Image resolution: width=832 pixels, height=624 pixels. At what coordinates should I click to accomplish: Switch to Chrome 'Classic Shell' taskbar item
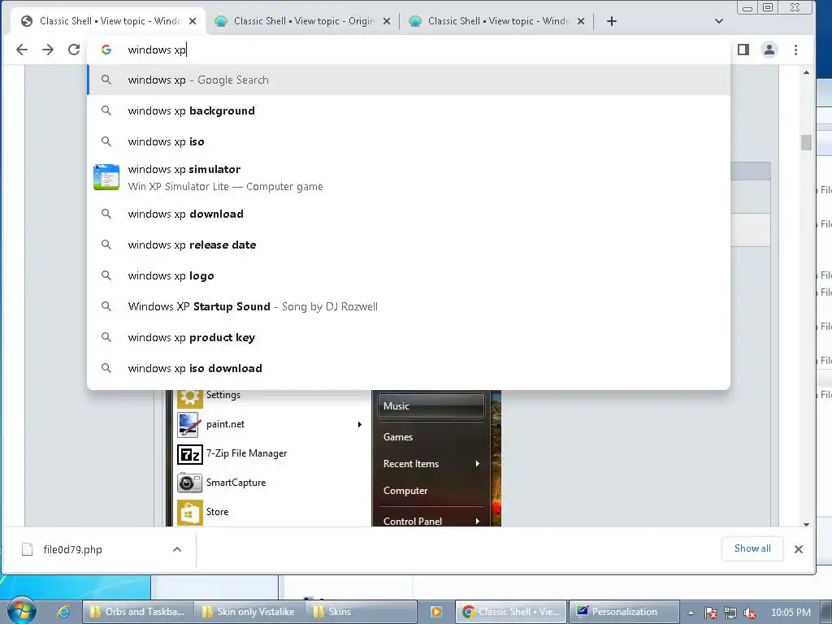tap(511, 612)
